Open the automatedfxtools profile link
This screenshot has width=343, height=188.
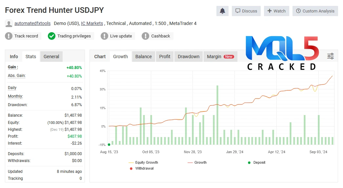32,23
